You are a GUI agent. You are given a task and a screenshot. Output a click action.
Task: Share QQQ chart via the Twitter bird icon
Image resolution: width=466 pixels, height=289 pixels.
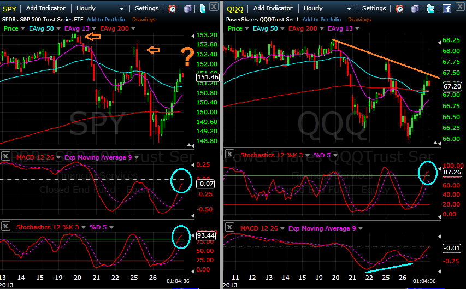click(x=430, y=9)
